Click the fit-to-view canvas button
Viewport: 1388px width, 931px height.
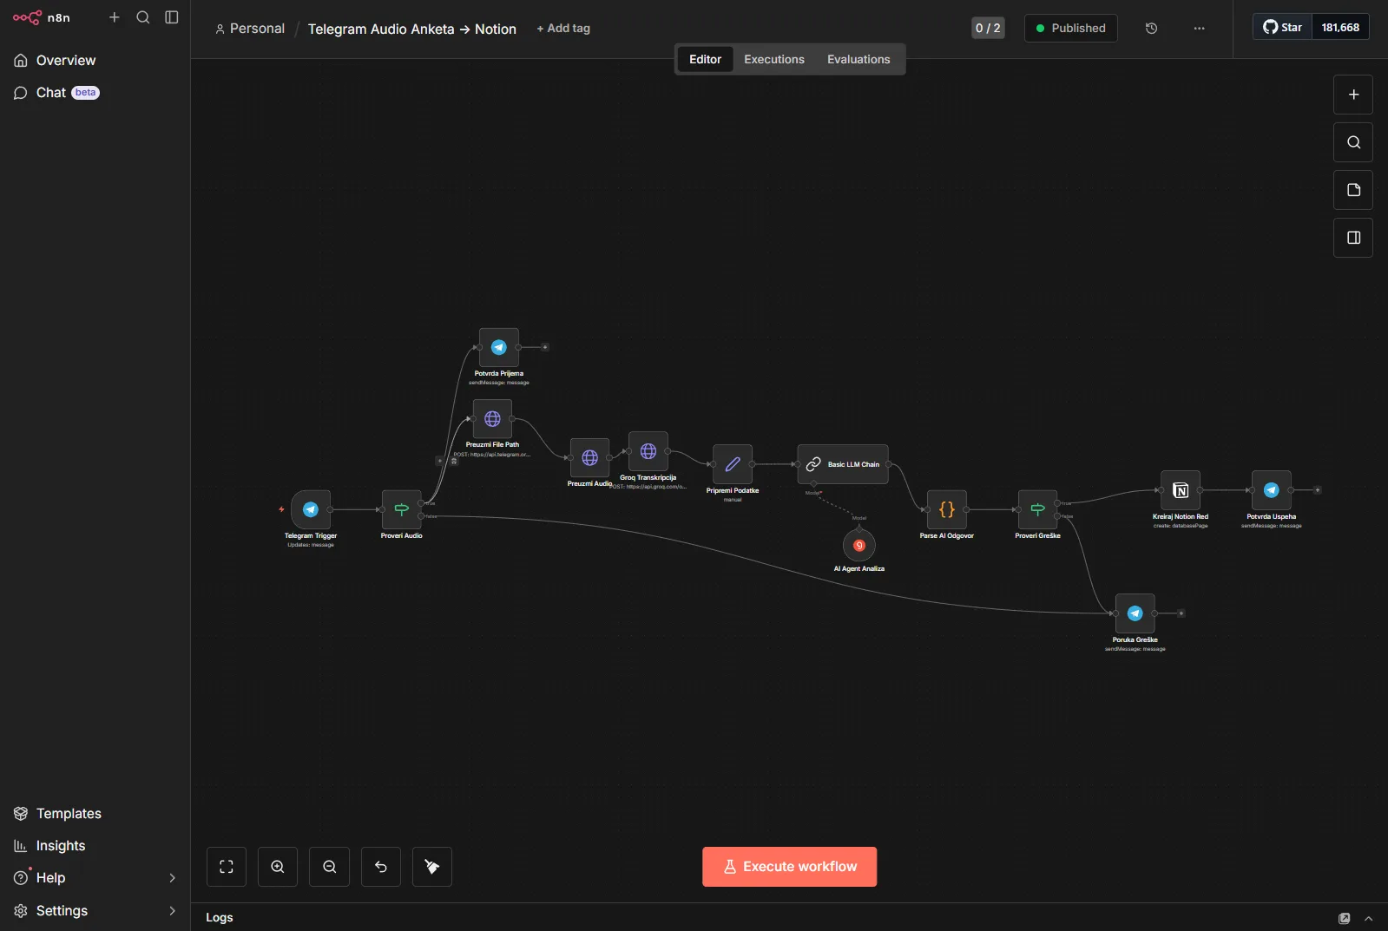click(x=227, y=867)
